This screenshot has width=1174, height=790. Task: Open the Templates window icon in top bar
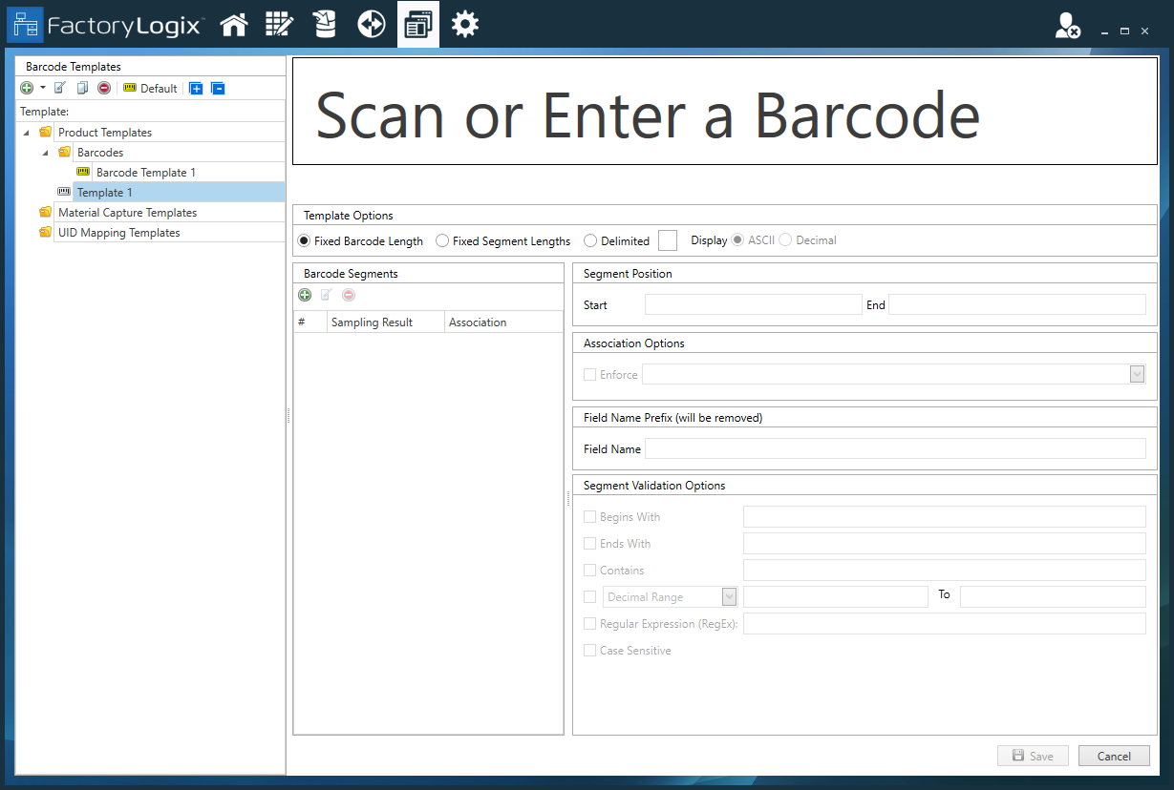(x=417, y=24)
